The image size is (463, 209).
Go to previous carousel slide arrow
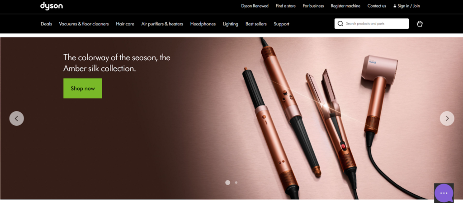tap(17, 119)
